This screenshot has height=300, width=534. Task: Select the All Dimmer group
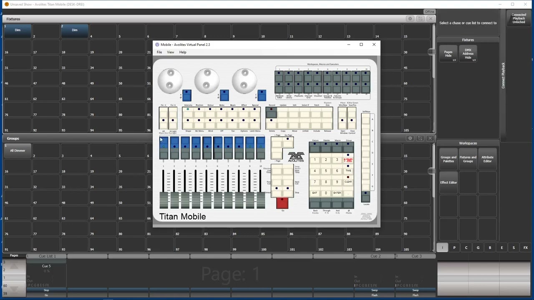tap(18, 150)
